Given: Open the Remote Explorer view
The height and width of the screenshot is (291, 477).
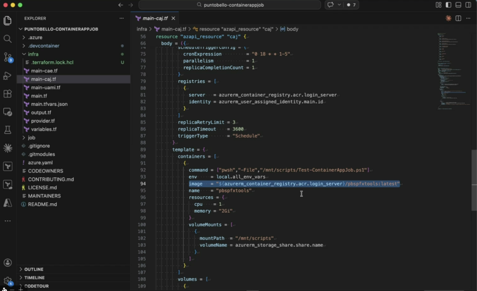Looking at the screenshot, I should 7,112.
